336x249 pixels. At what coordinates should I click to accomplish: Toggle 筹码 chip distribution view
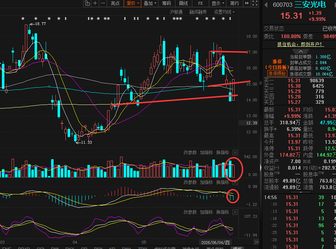[x=166, y=3]
